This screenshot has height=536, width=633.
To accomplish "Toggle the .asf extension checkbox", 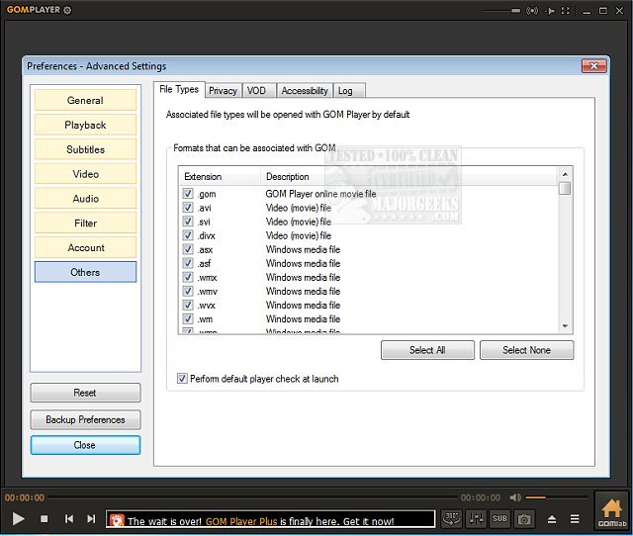I will coord(188,263).
